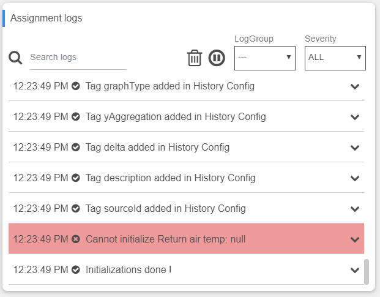Expand the Tag description log chevron
Image resolution: width=380 pixels, height=297 pixels.
(354, 178)
